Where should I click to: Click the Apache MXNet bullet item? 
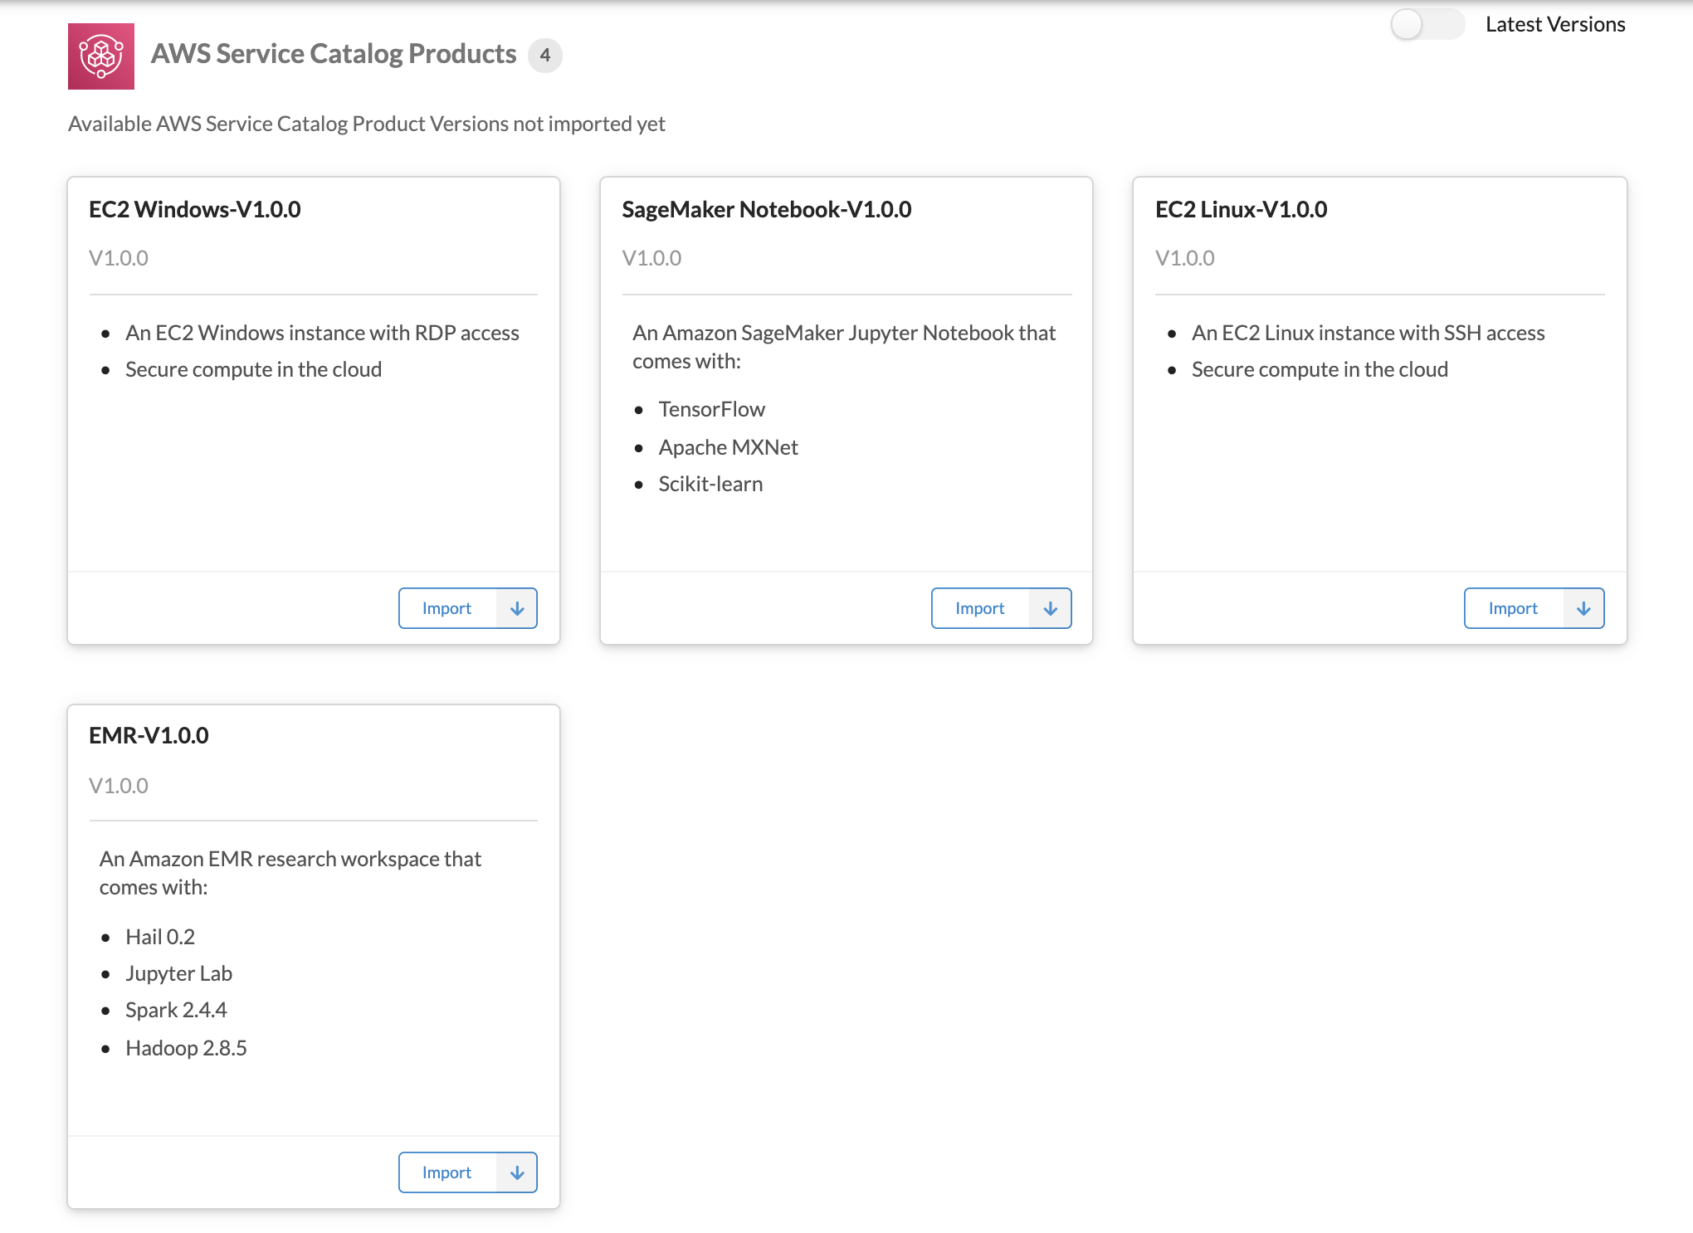(x=729, y=447)
